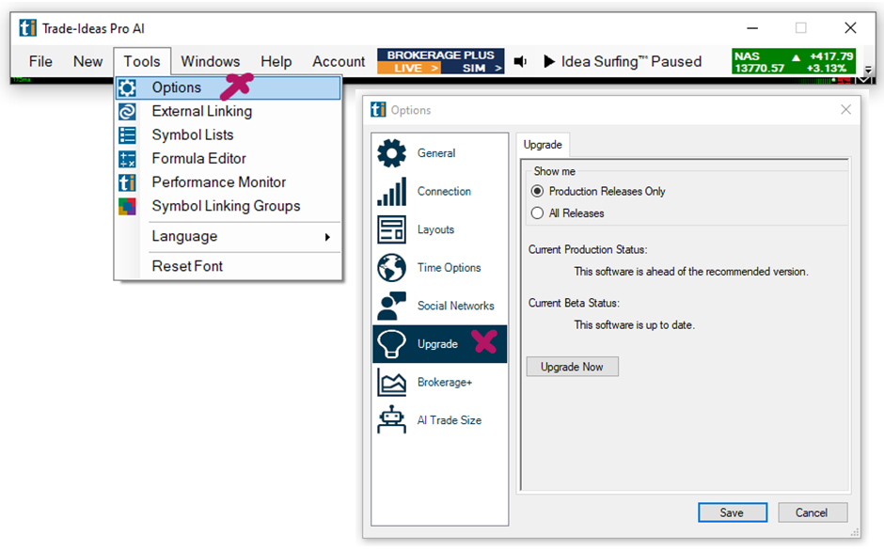Start Idea Surfing with play button
The width and height of the screenshot is (884, 551).
549,62
